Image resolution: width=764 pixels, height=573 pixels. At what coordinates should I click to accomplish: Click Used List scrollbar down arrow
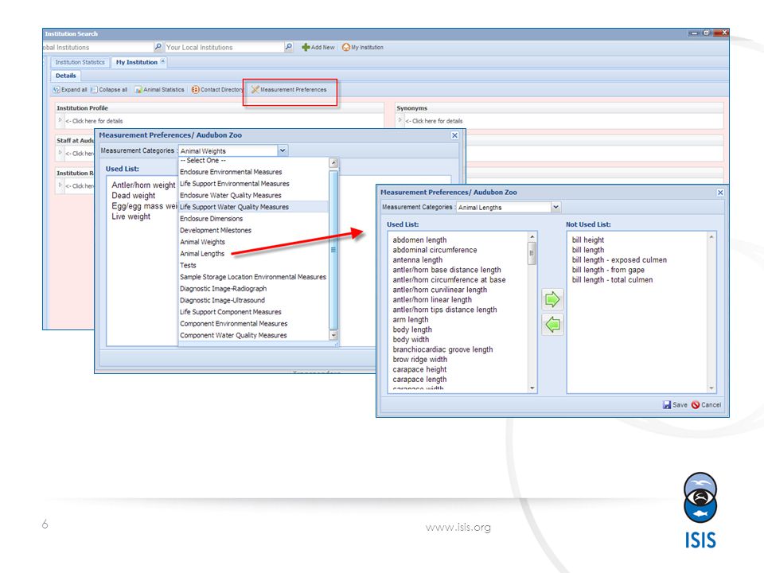click(532, 388)
